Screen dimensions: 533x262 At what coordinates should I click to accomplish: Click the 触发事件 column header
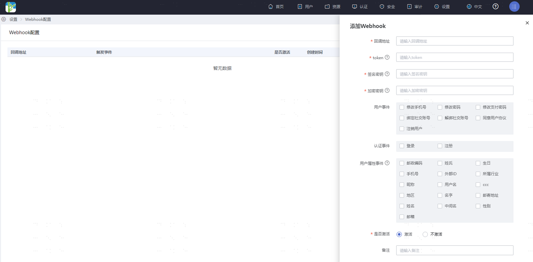pos(104,52)
